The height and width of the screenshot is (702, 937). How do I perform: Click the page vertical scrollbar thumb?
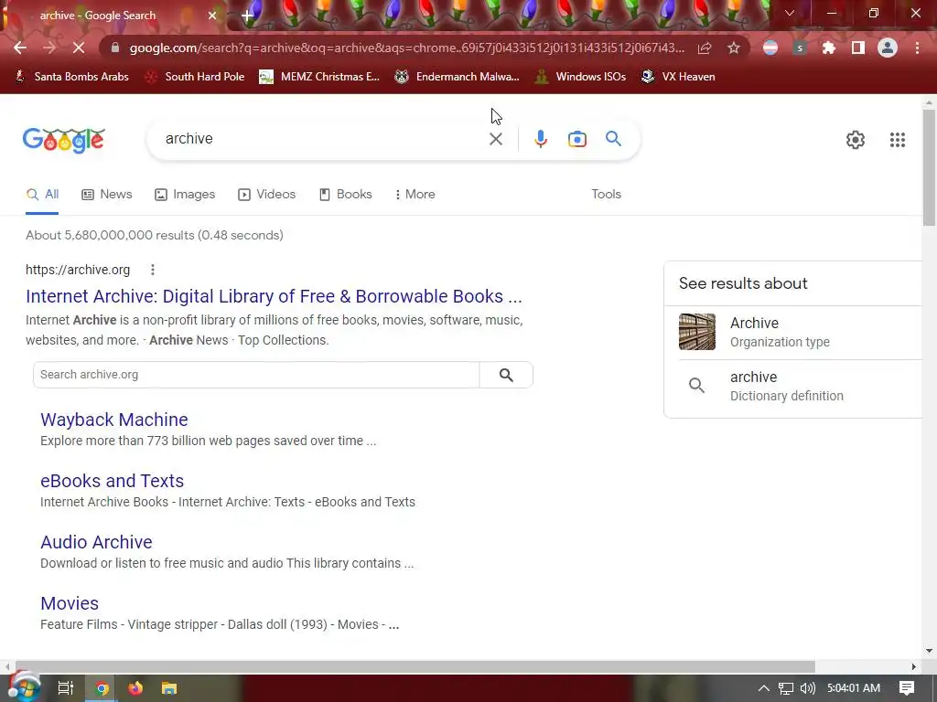(x=929, y=167)
